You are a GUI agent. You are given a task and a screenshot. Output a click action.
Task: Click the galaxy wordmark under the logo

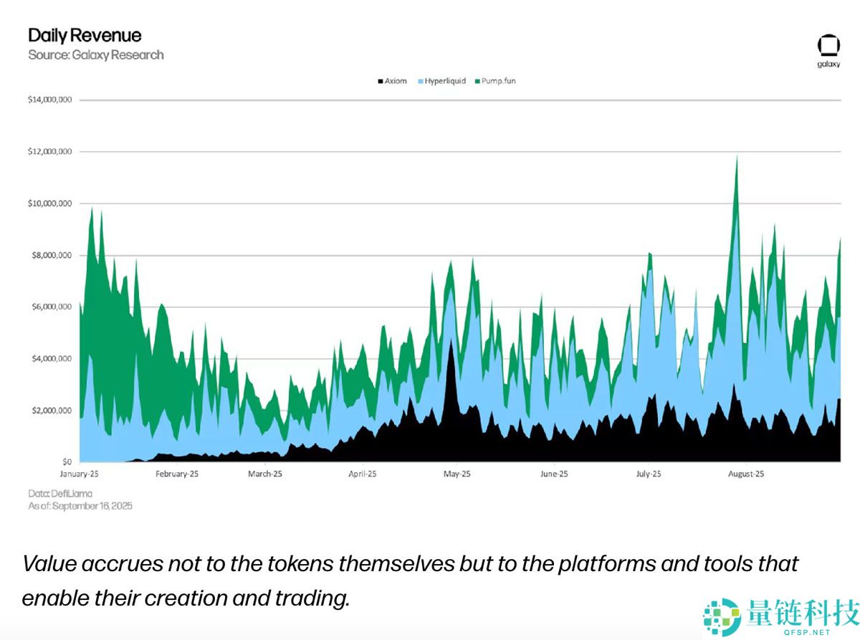click(828, 65)
